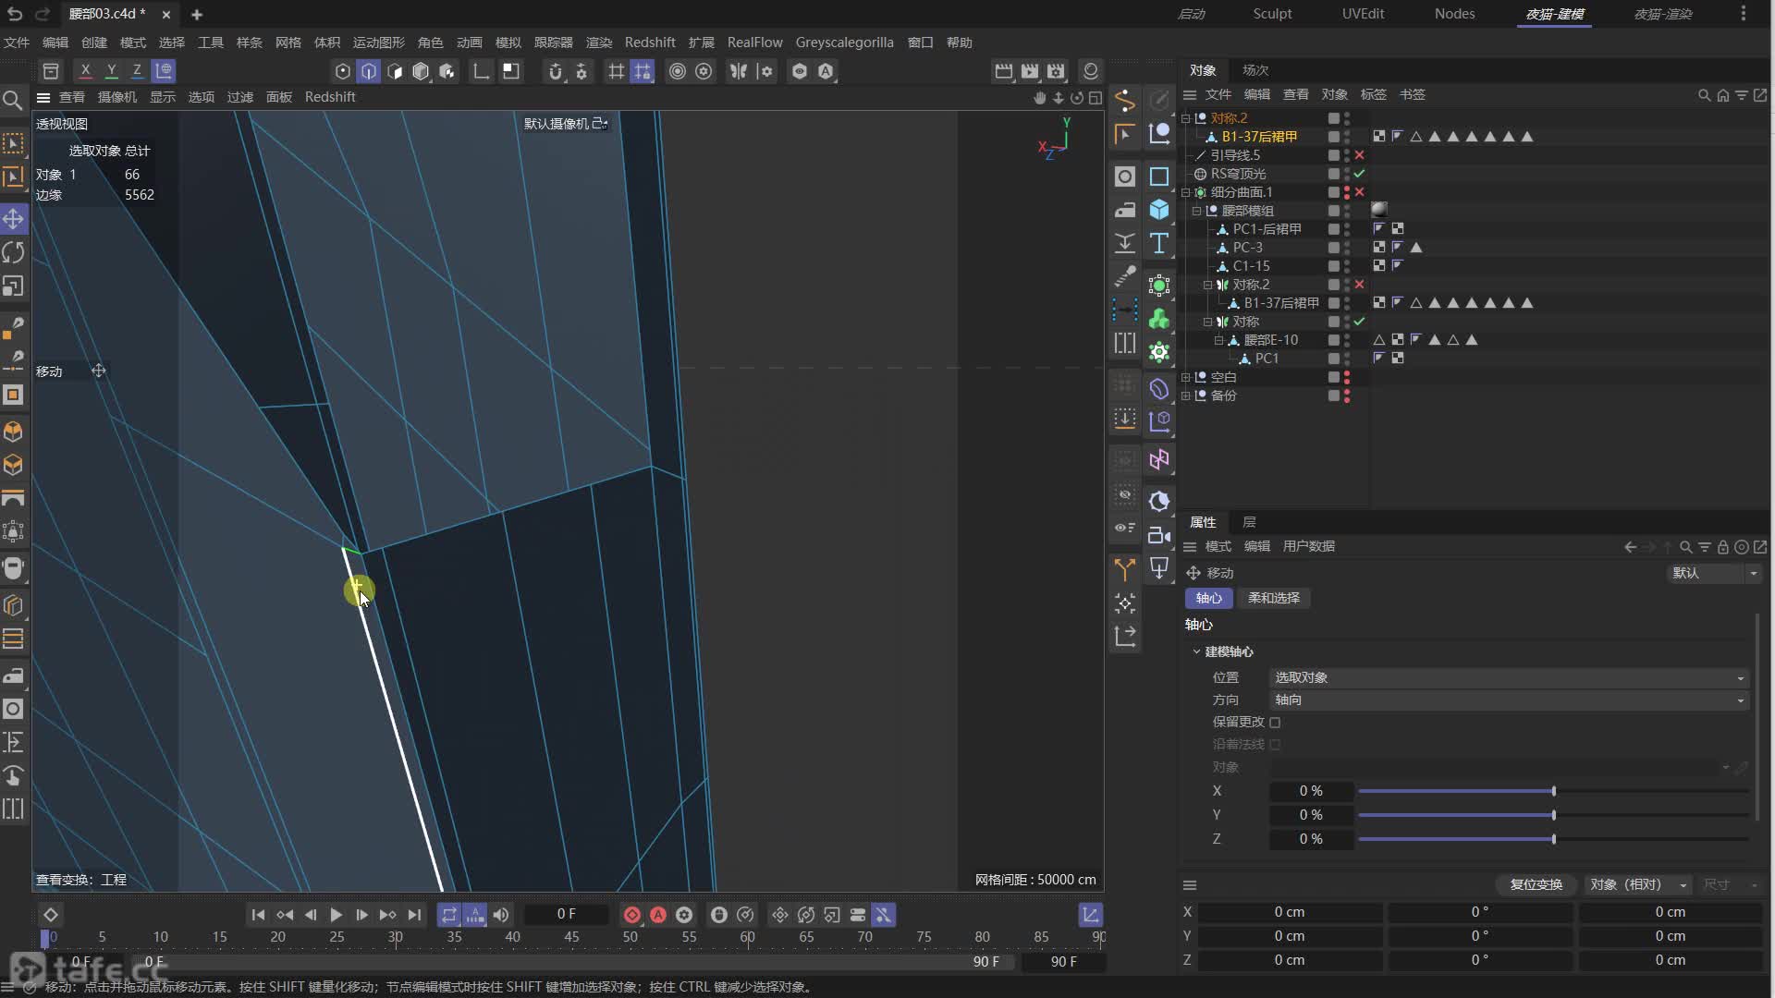Screen dimensions: 1775x998
Task: Open render settings clapperboard with gear
Action: 1056,71
